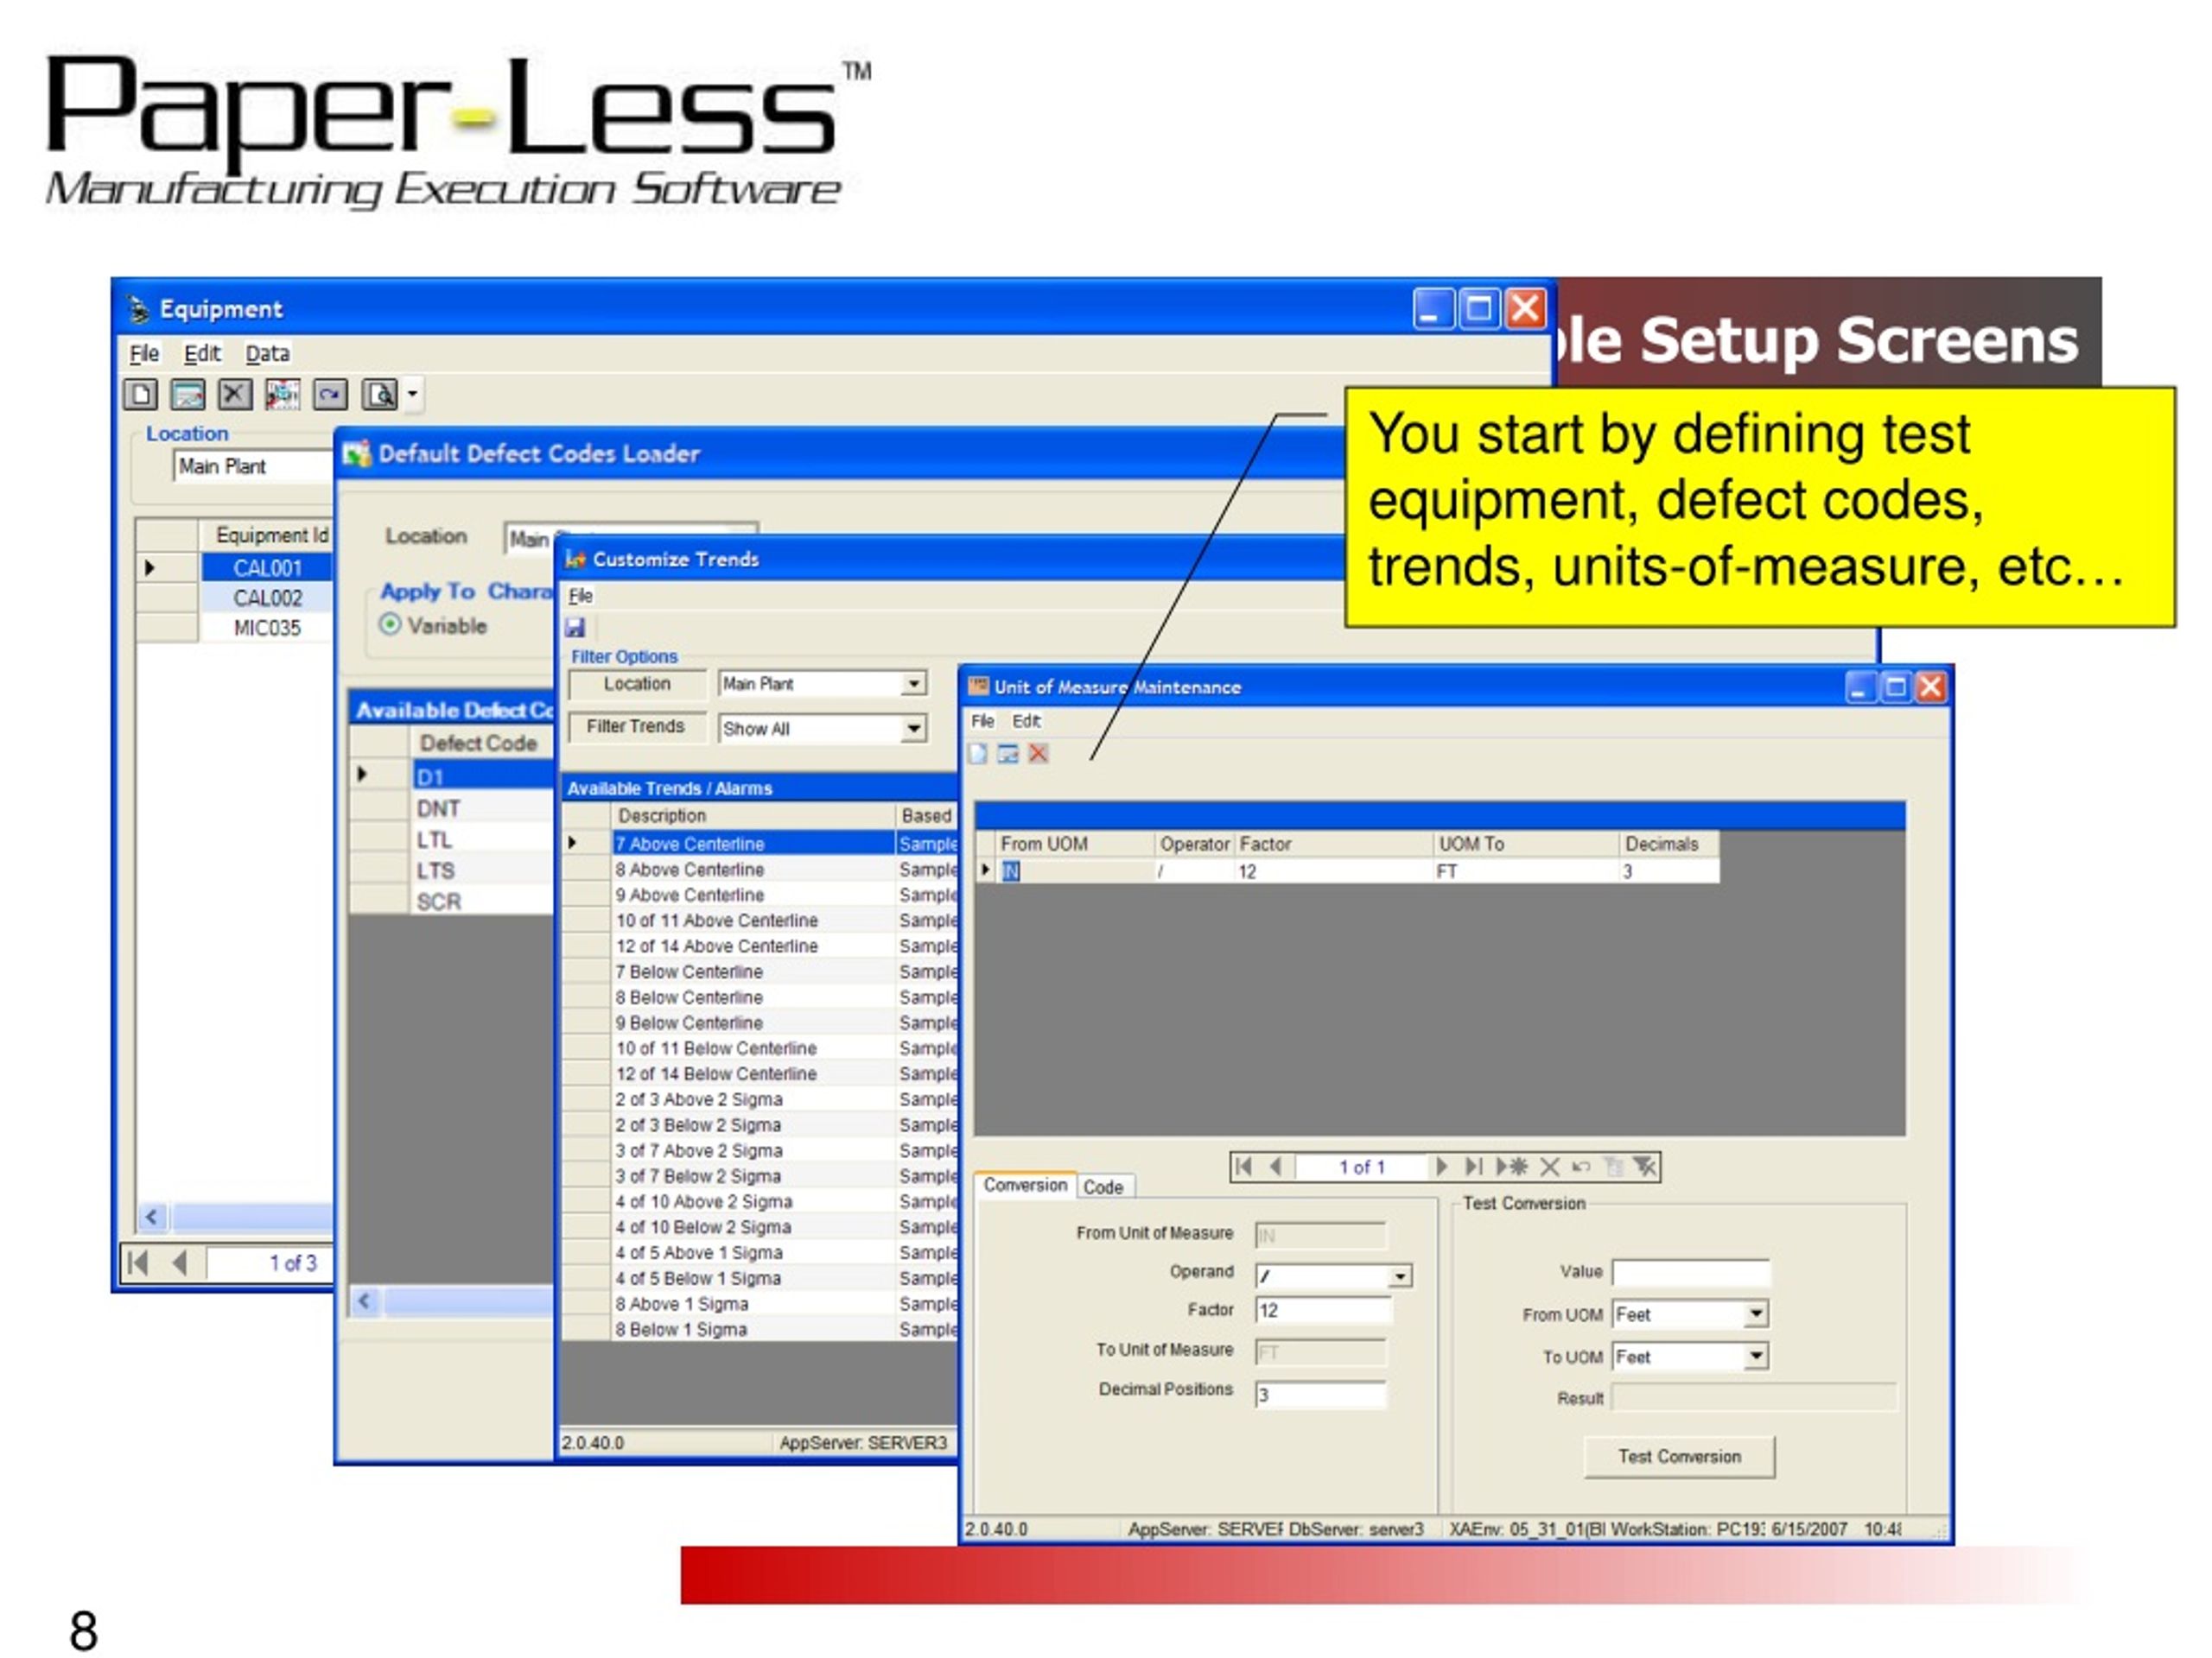Screen dimensions: 2212x1658
Task: Select equipment row CAL001
Action: point(267,567)
